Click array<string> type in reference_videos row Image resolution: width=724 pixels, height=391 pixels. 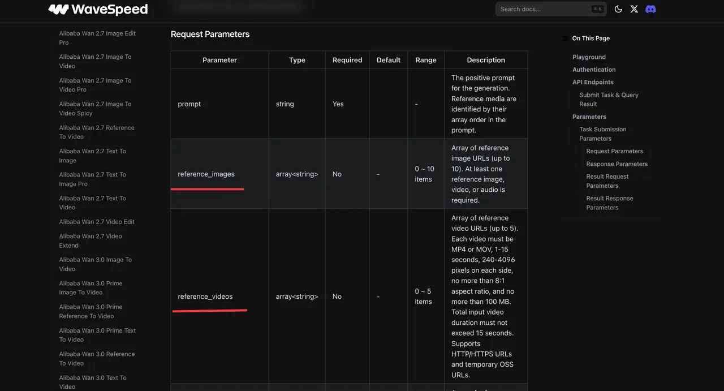click(297, 297)
